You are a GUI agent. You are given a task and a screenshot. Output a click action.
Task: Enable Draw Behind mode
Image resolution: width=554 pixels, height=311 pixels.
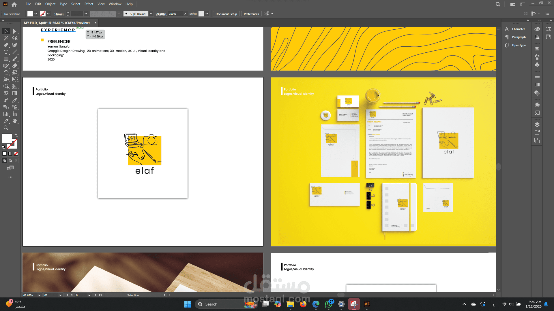[10, 161]
